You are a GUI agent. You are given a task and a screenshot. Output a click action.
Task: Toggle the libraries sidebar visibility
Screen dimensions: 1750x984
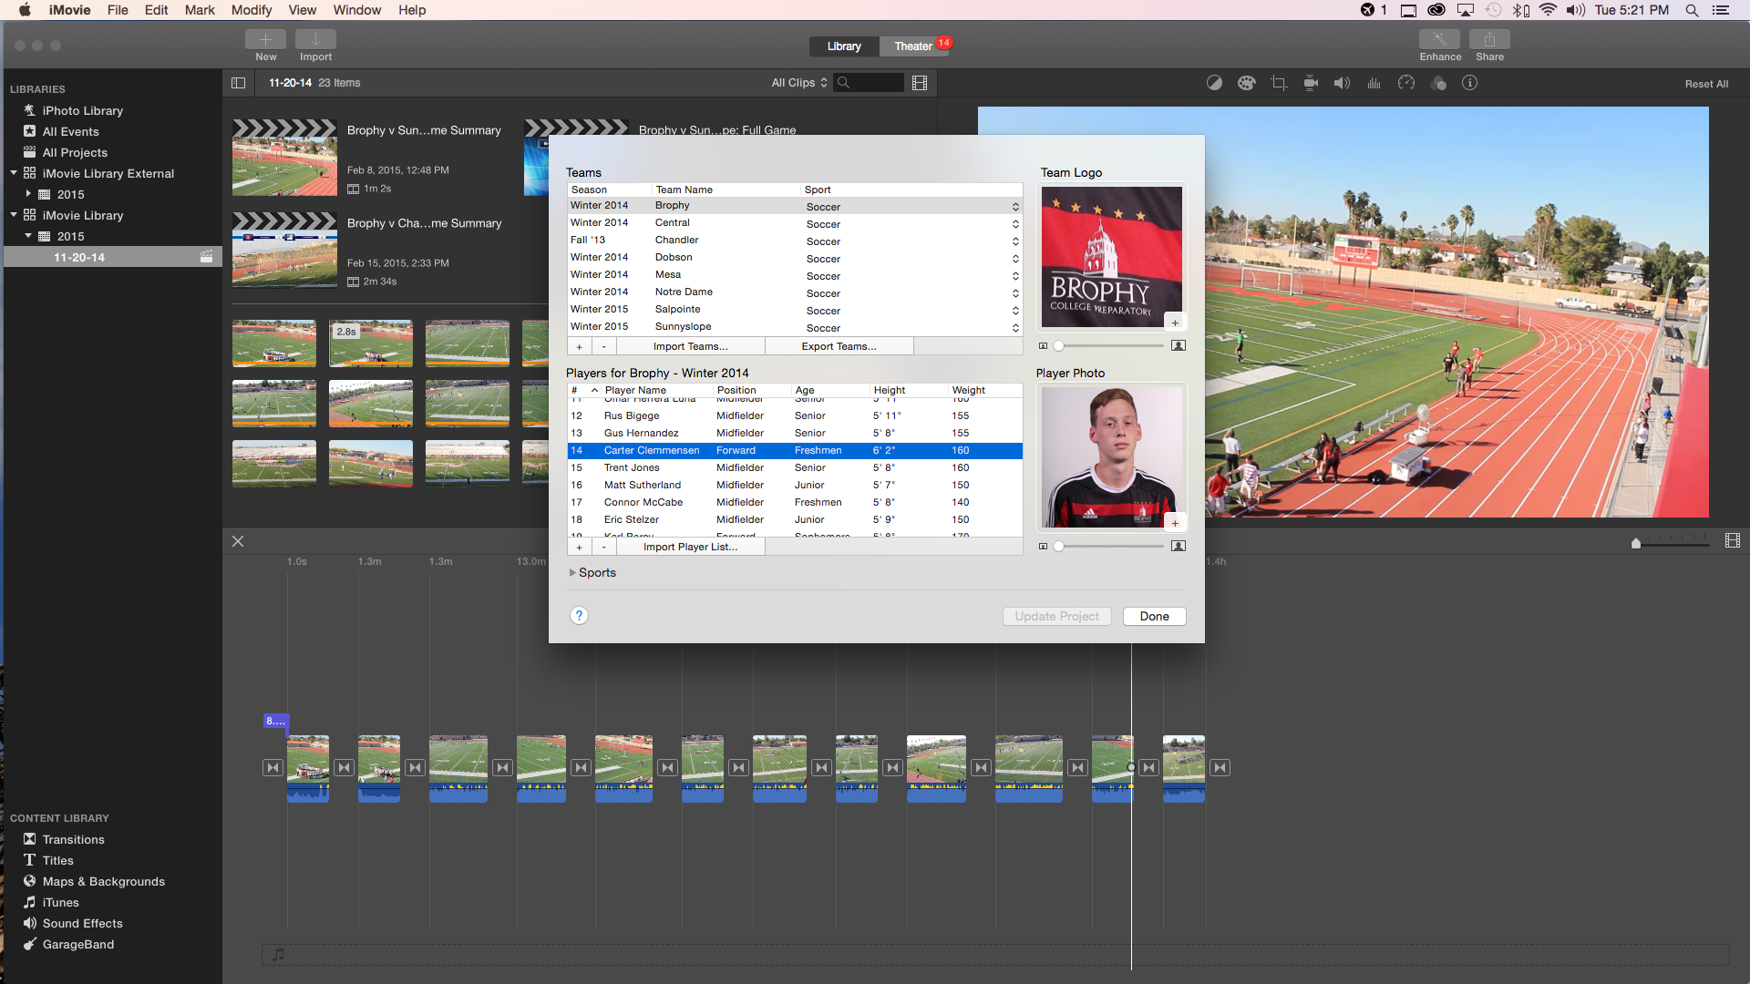pos(238,82)
